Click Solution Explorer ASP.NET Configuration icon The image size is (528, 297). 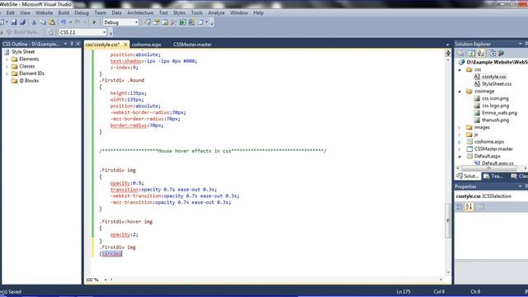501,53
